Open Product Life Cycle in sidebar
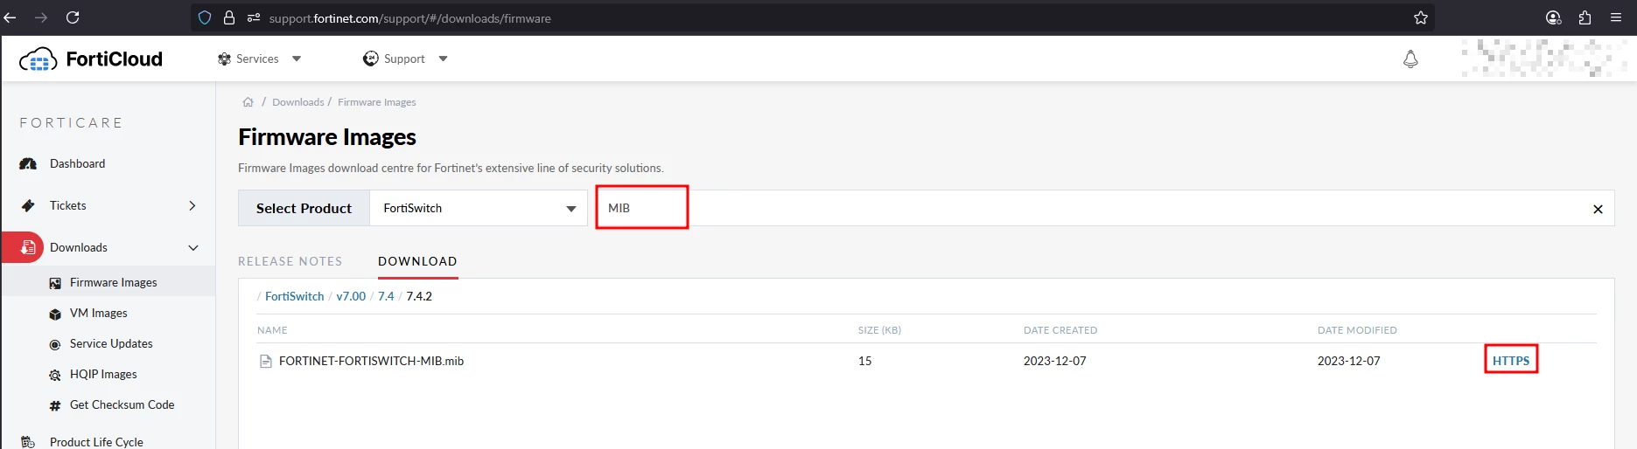The image size is (1637, 449). (96, 442)
